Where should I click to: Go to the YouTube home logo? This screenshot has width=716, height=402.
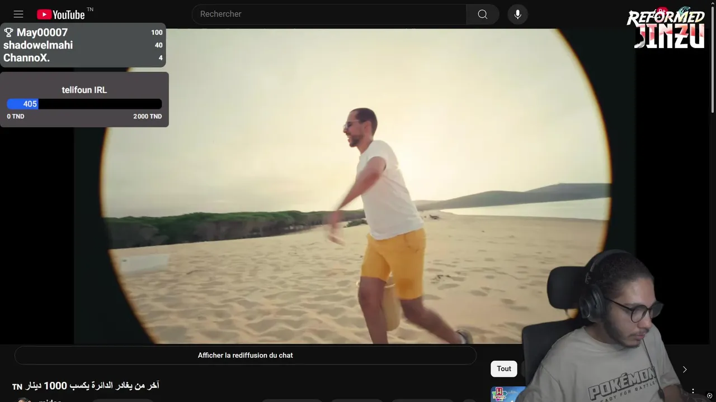point(61,15)
